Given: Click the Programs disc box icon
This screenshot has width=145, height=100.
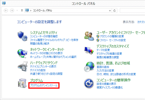Looking at the screenshot, I should [22, 83].
